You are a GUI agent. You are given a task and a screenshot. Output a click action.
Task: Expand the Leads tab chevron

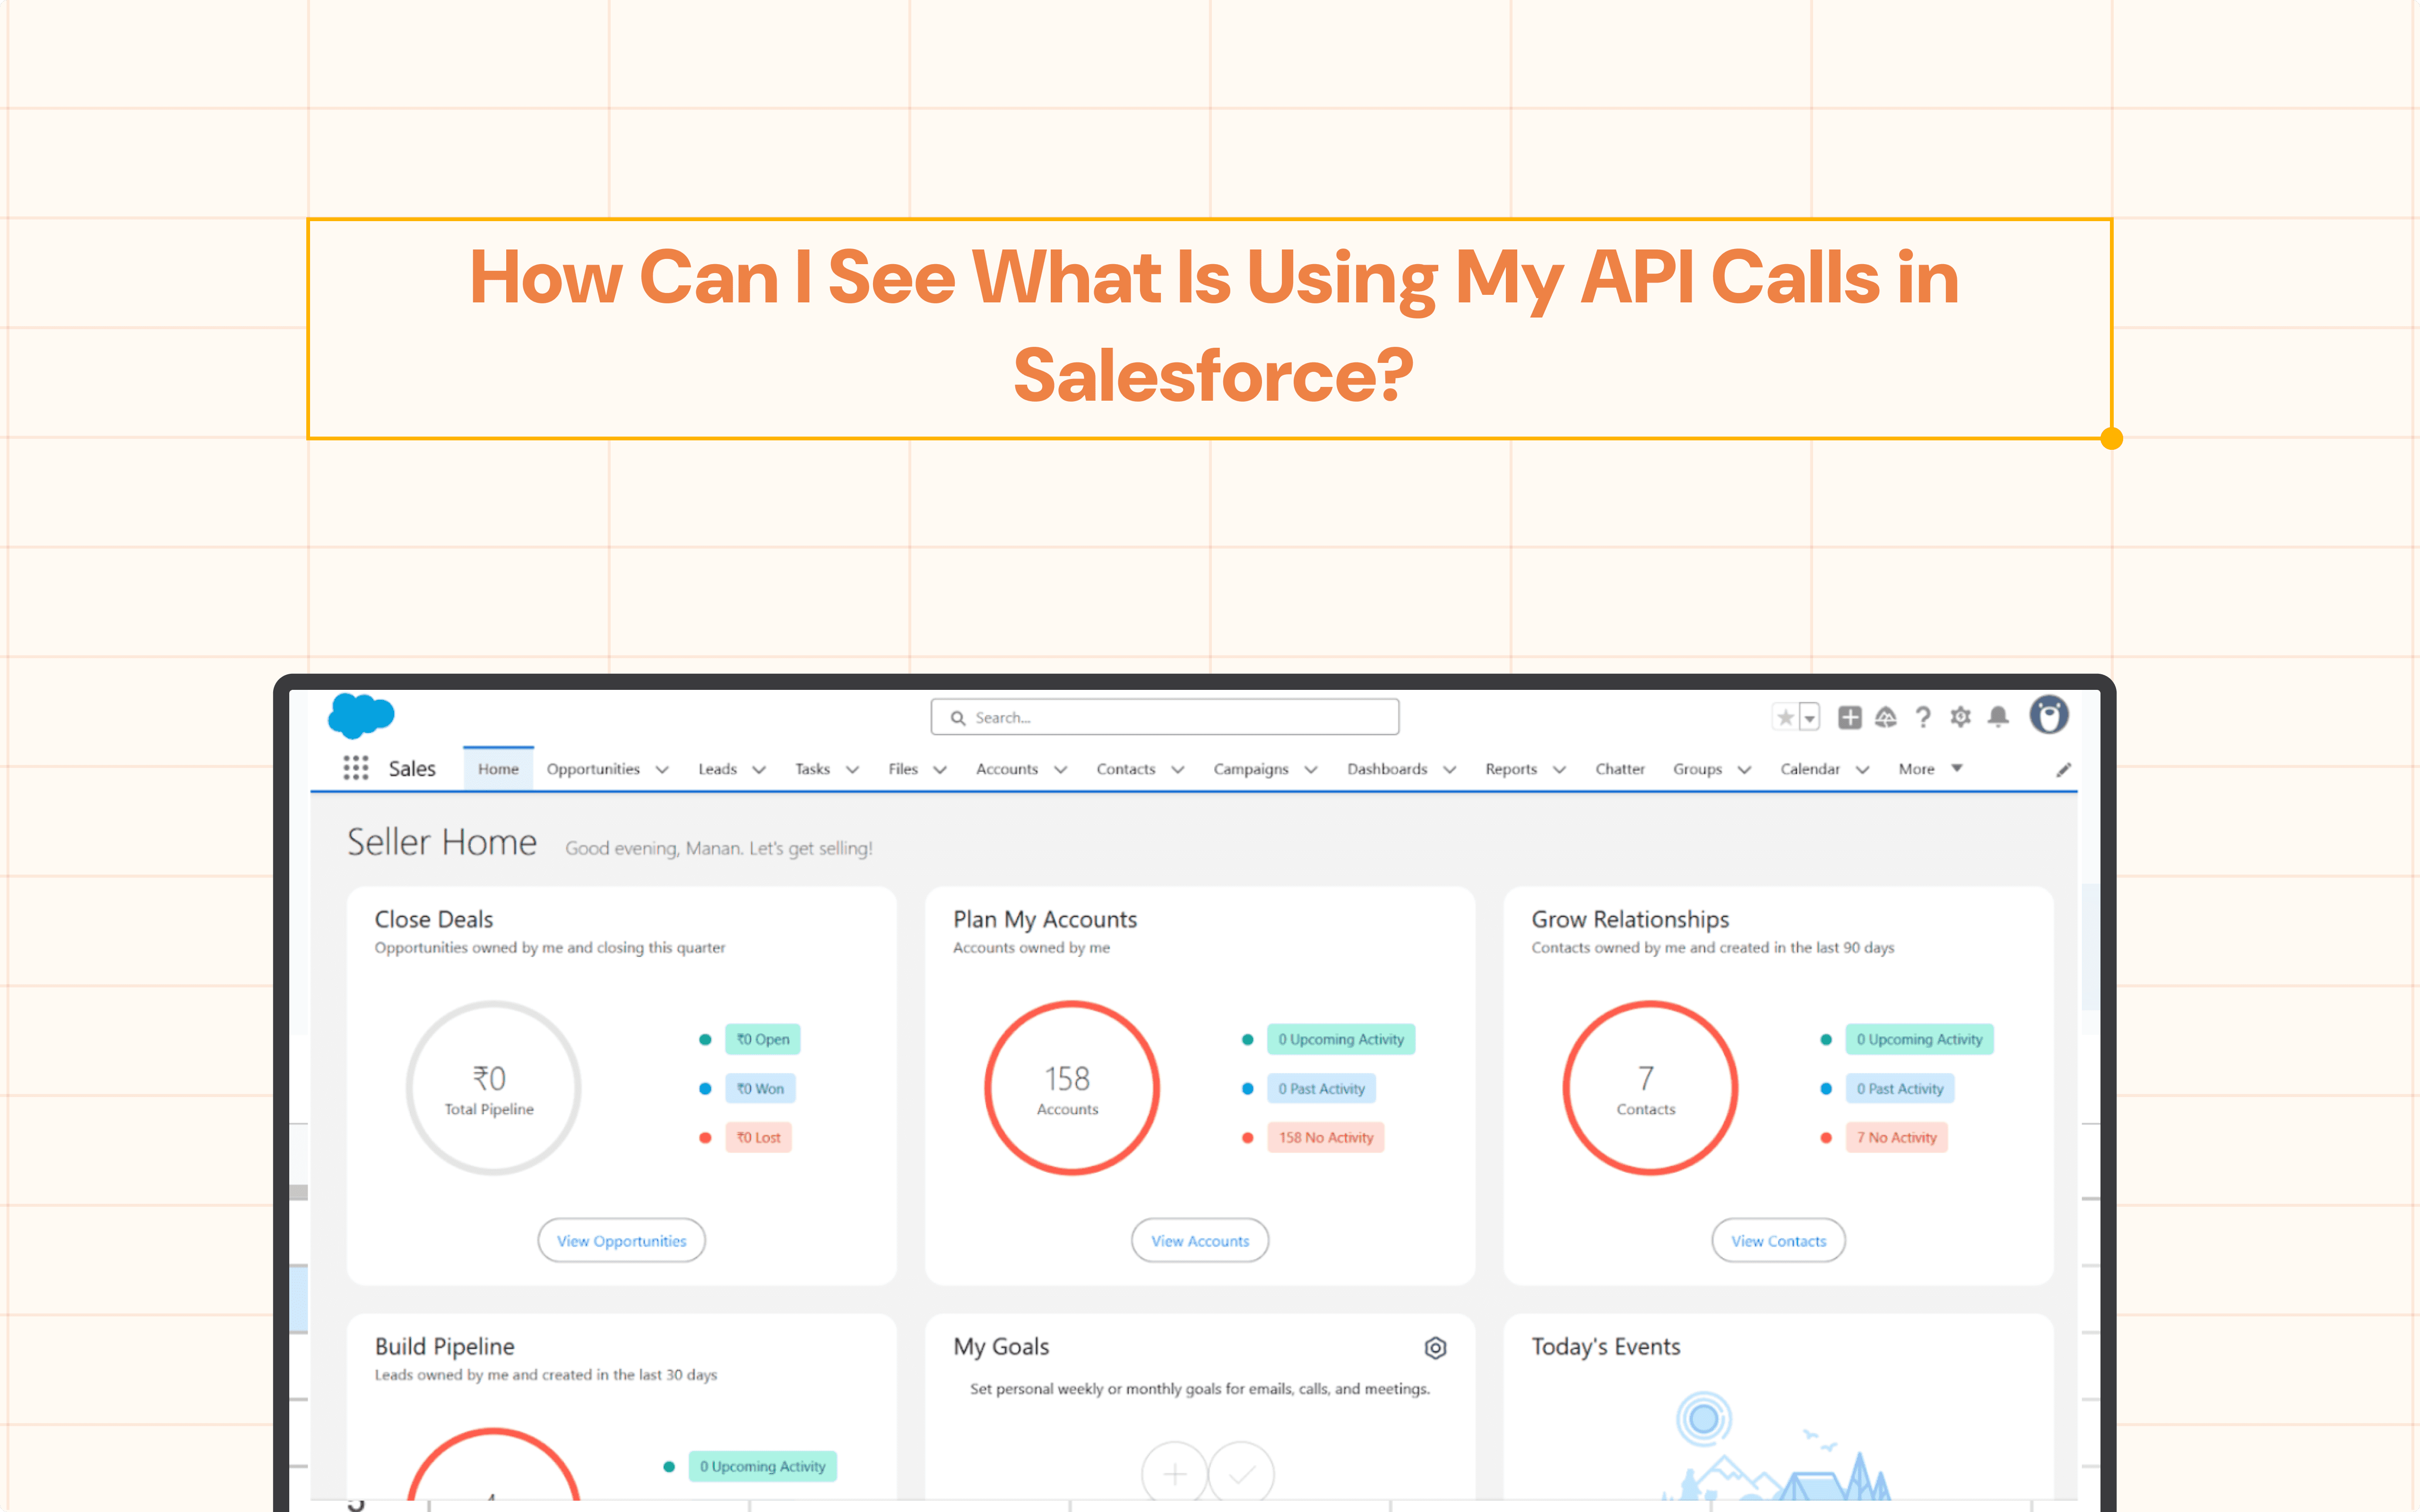pos(759,770)
